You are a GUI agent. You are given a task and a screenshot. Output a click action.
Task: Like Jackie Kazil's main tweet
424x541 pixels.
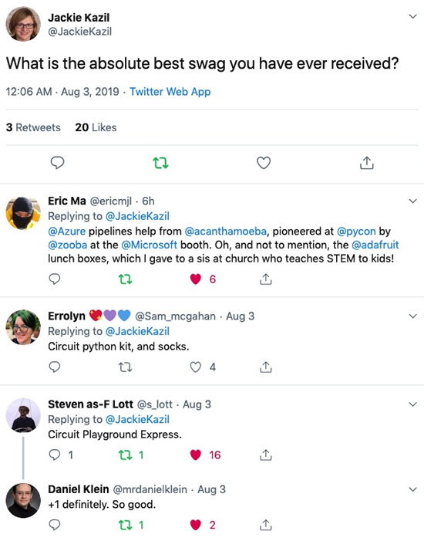264,163
